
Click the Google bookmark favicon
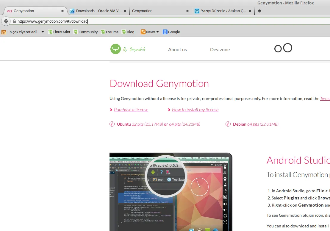click(x=165, y=32)
